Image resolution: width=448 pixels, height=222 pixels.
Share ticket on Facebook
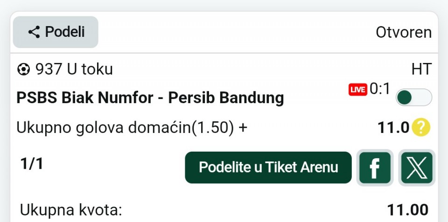tap(374, 167)
